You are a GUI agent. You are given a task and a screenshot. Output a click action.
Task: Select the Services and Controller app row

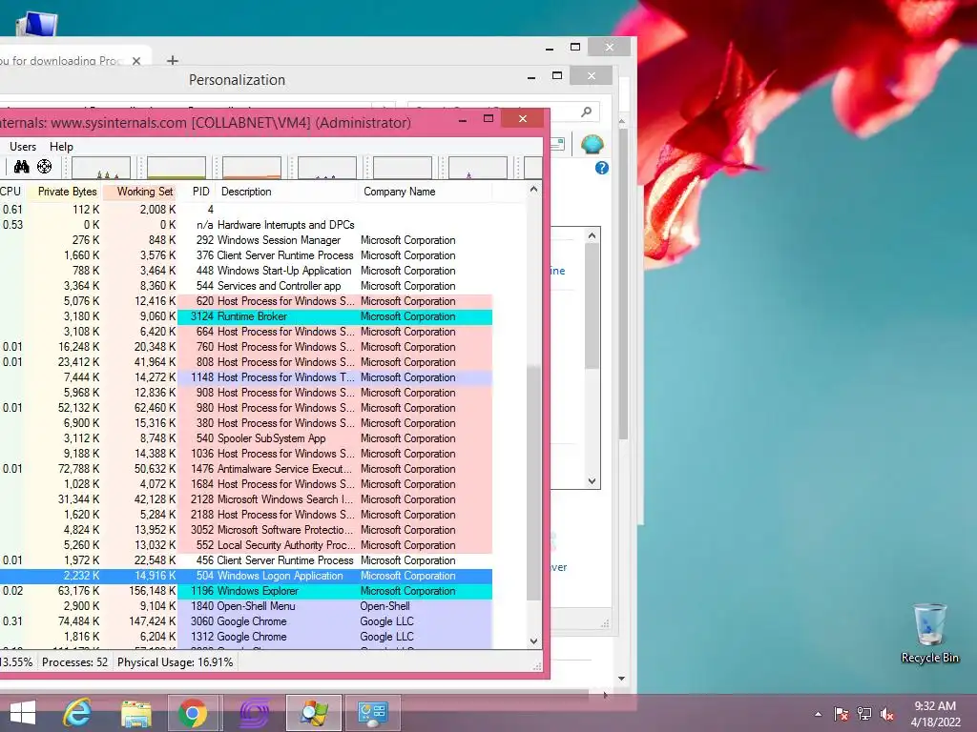click(x=246, y=286)
